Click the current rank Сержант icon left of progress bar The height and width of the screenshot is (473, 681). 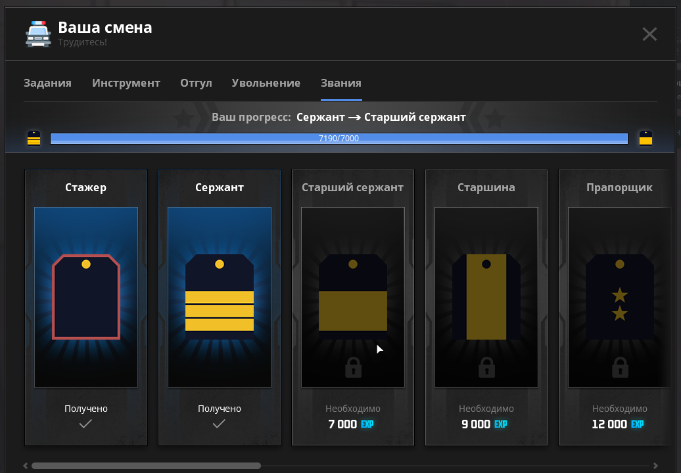click(x=34, y=138)
